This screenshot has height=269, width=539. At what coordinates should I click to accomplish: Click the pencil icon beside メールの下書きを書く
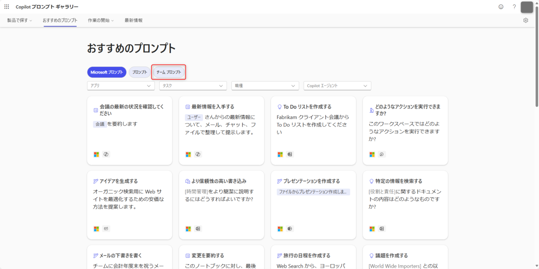pyautogui.click(x=96, y=256)
